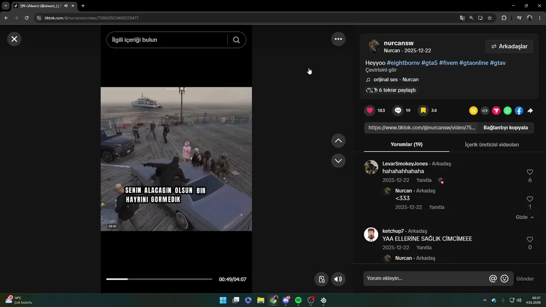Open the #gta5 hashtag
The image size is (546, 307).
tap(430, 63)
